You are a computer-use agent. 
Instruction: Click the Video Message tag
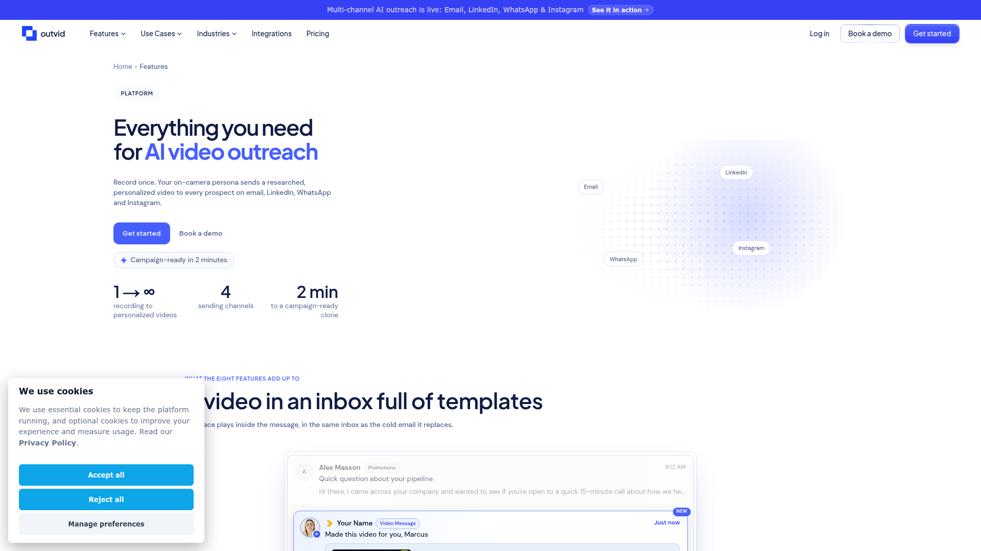(398, 523)
